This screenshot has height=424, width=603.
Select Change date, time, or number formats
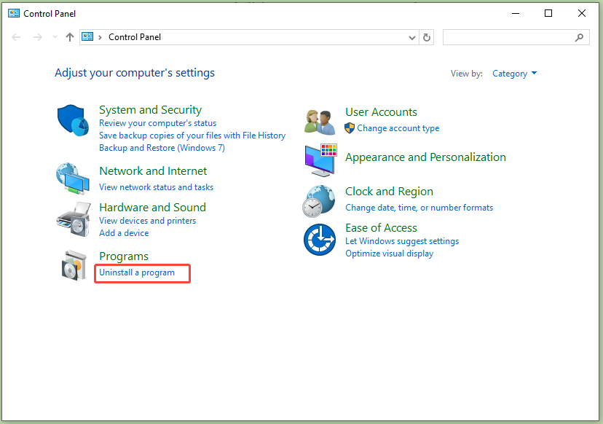click(x=419, y=208)
